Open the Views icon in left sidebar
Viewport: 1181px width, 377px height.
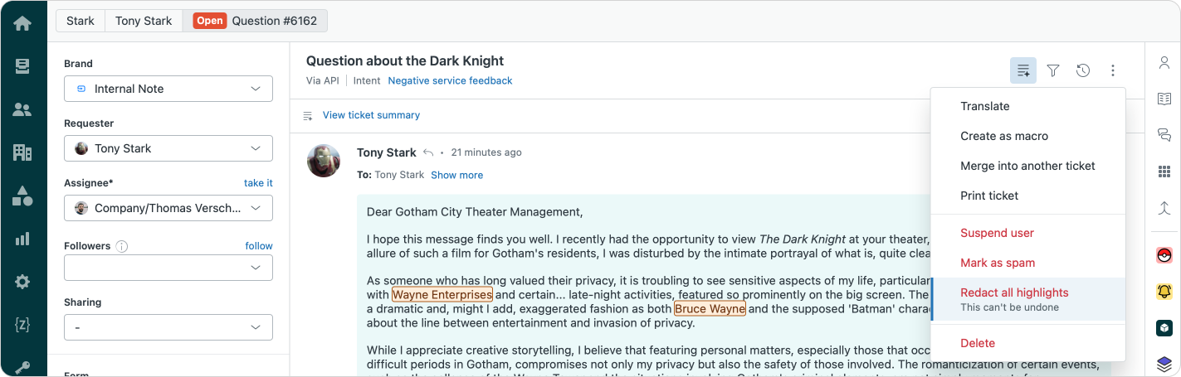[22, 66]
